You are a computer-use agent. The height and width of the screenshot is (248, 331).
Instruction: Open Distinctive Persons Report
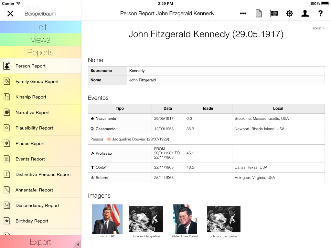(40, 174)
